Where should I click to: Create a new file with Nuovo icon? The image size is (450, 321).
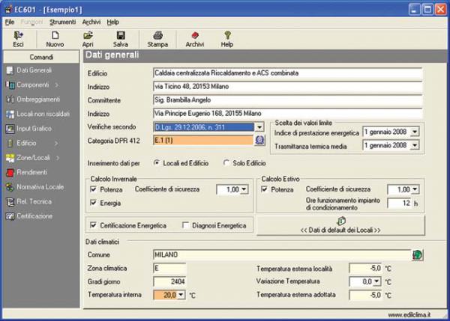(x=55, y=35)
